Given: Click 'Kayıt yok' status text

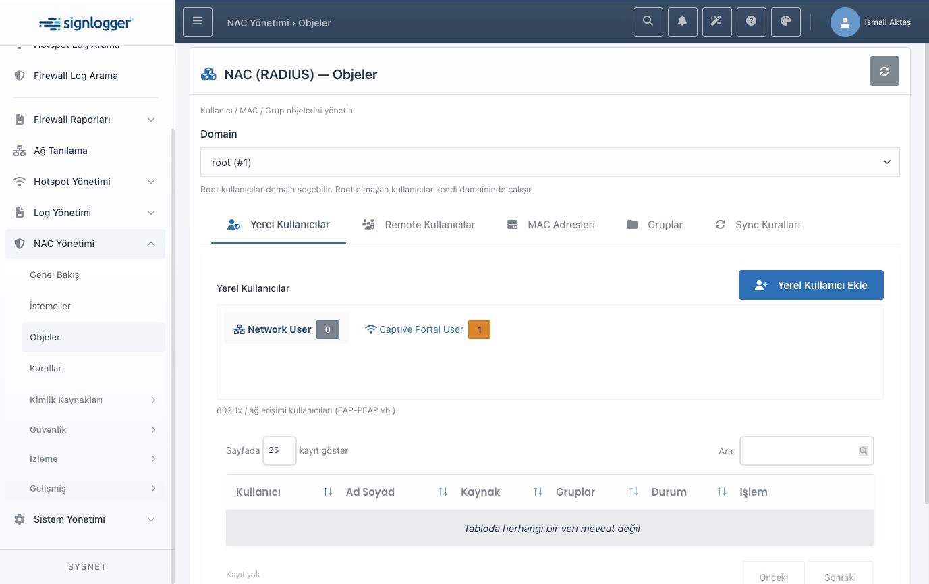Looking at the screenshot, I should pos(243,574).
